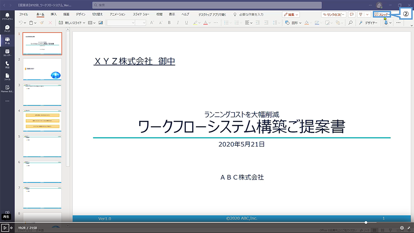This screenshot has height=233, width=414.
Task: Play the video with play button
Action: (5, 228)
